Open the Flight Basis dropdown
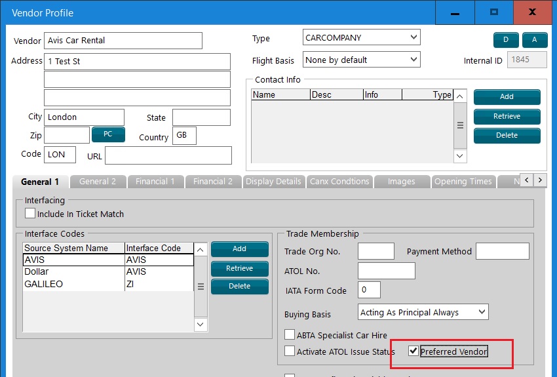Image resolution: width=557 pixels, height=377 pixels. coord(361,60)
